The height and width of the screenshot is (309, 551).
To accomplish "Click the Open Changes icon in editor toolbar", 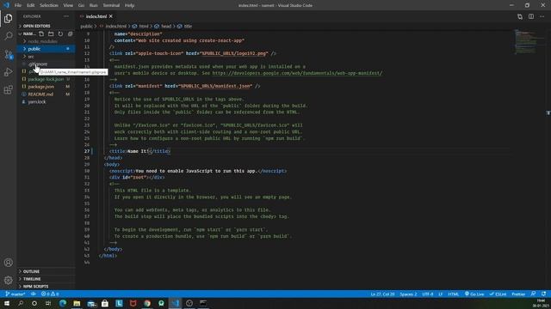I will (x=520, y=16).
